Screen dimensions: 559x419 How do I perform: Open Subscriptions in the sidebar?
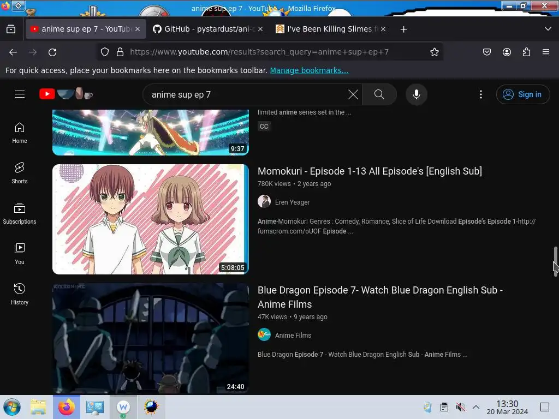click(x=20, y=213)
